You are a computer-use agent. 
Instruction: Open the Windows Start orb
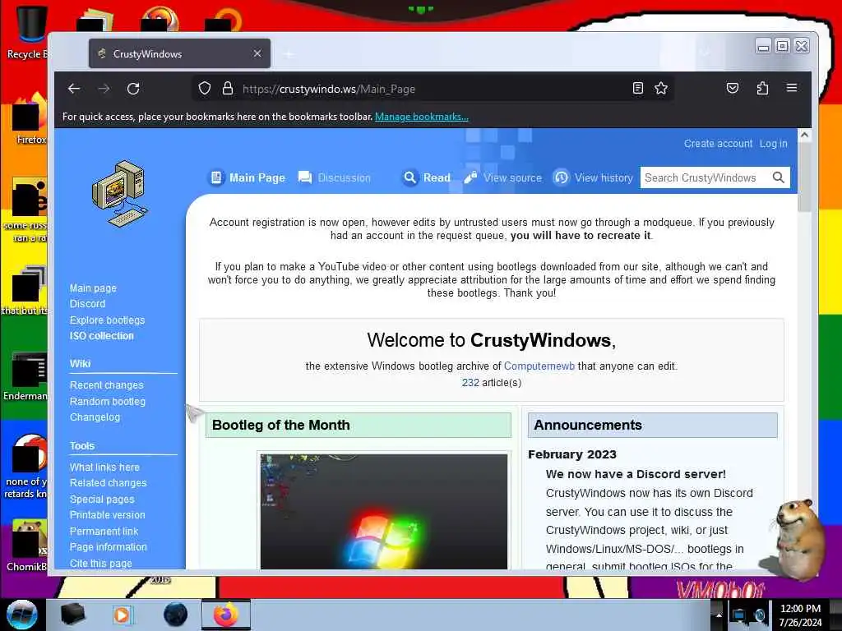point(22,615)
